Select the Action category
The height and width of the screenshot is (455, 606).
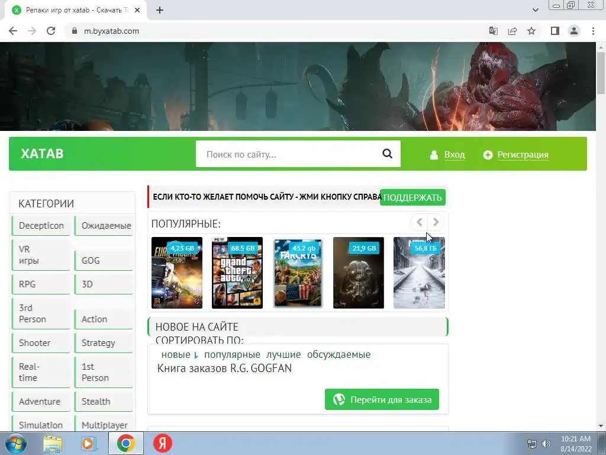[104, 319]
